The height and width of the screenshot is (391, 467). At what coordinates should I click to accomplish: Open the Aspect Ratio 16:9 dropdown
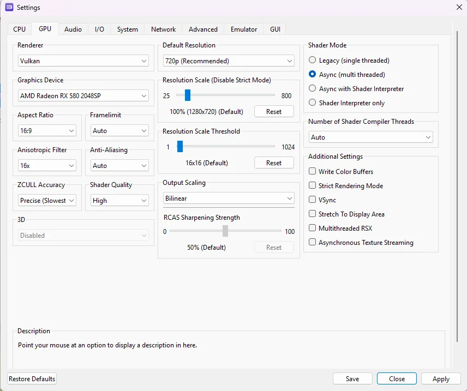(x=47, y=130)
